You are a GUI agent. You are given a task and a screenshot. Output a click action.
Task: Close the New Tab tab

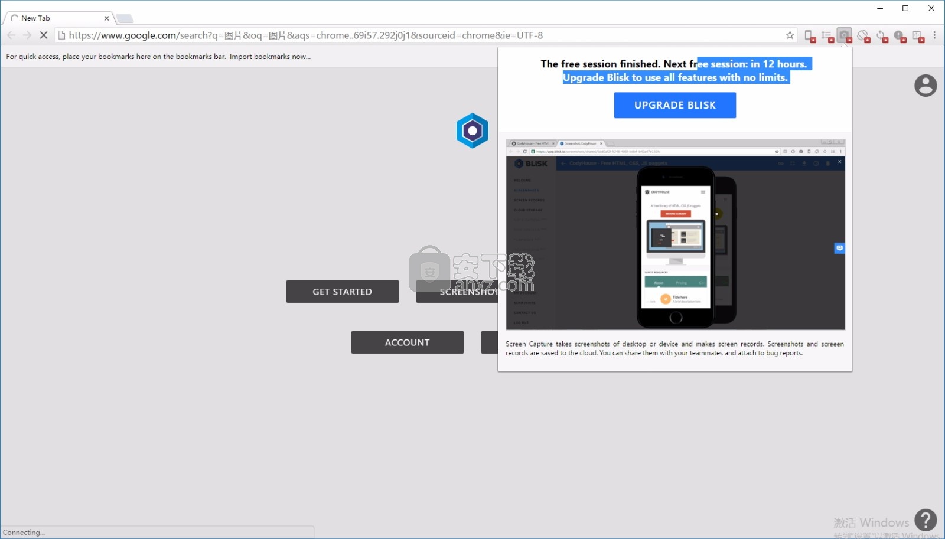point(106,18)
